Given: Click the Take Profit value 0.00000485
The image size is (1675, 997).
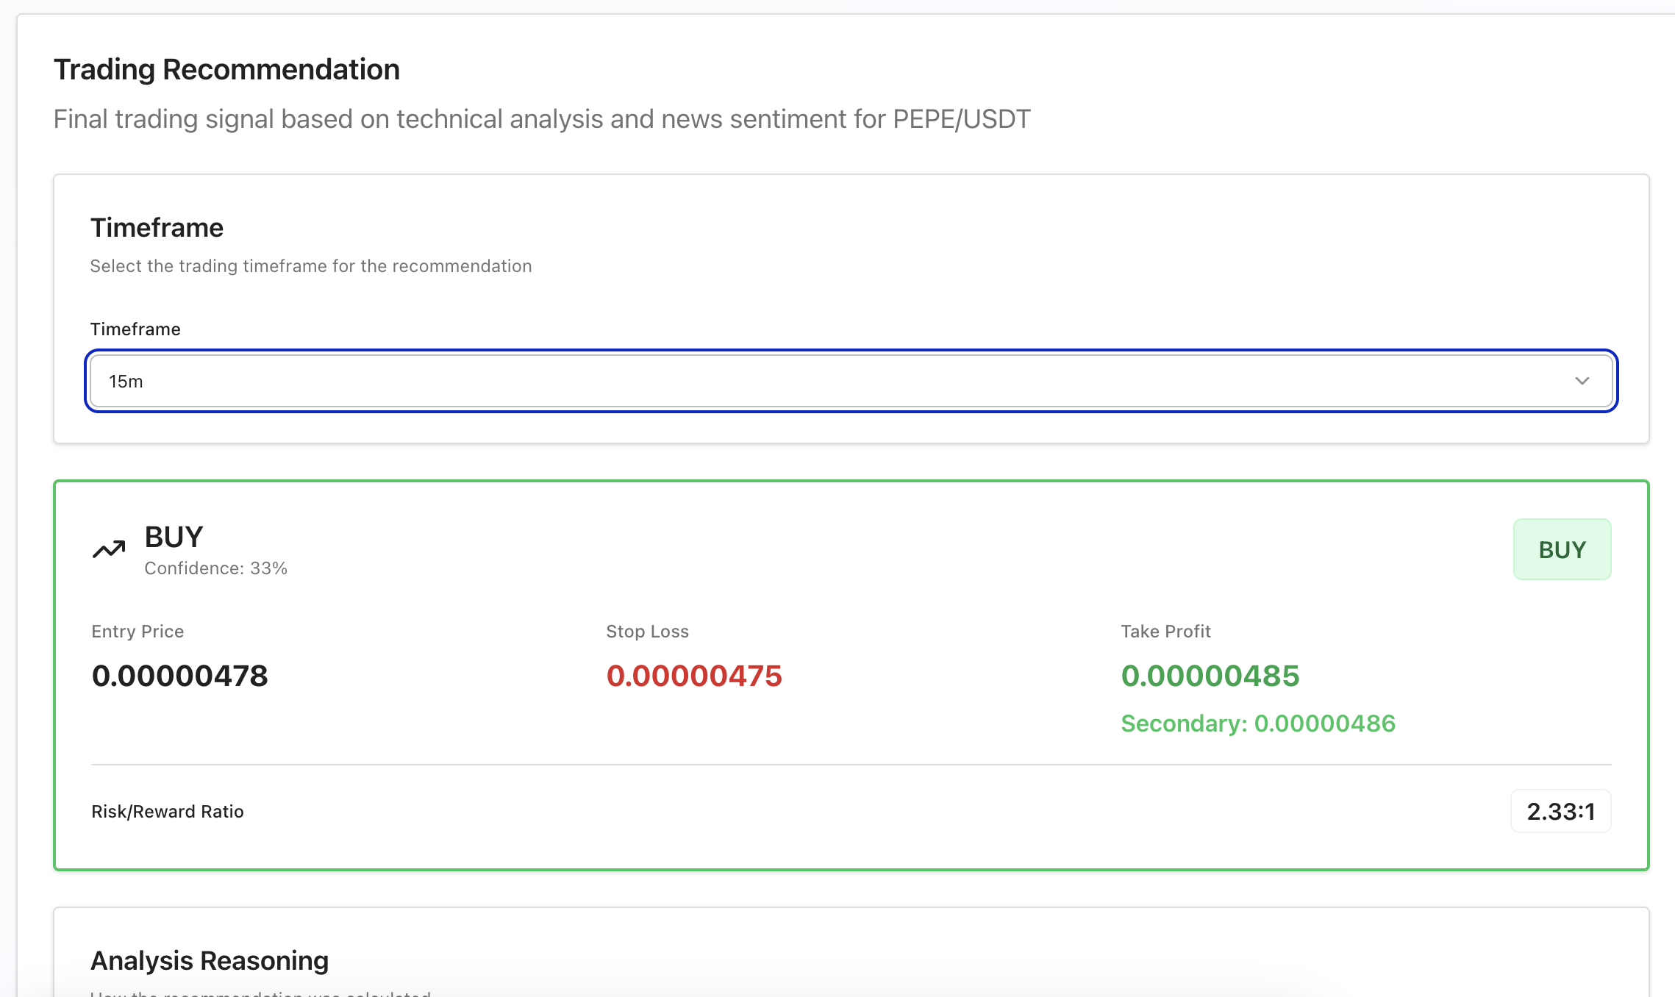Looking at the screenshot, I should [1210, 676].
